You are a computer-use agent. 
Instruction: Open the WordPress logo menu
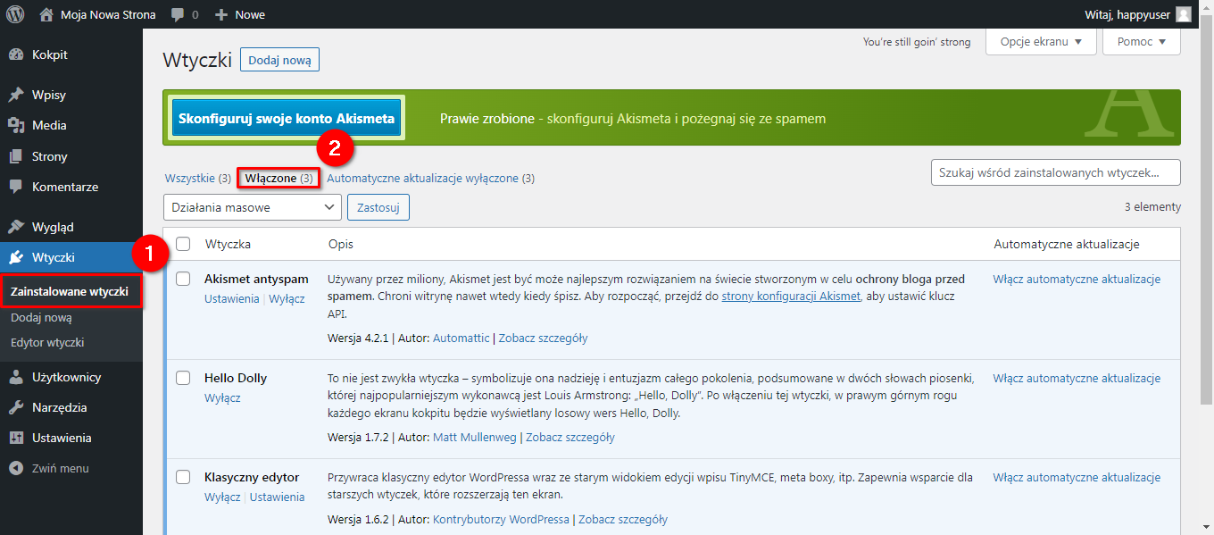(15, 14)
